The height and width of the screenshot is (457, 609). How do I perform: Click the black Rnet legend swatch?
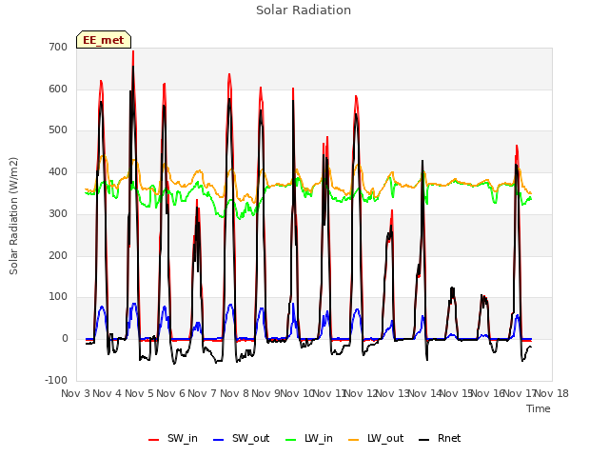pos(424,440)
